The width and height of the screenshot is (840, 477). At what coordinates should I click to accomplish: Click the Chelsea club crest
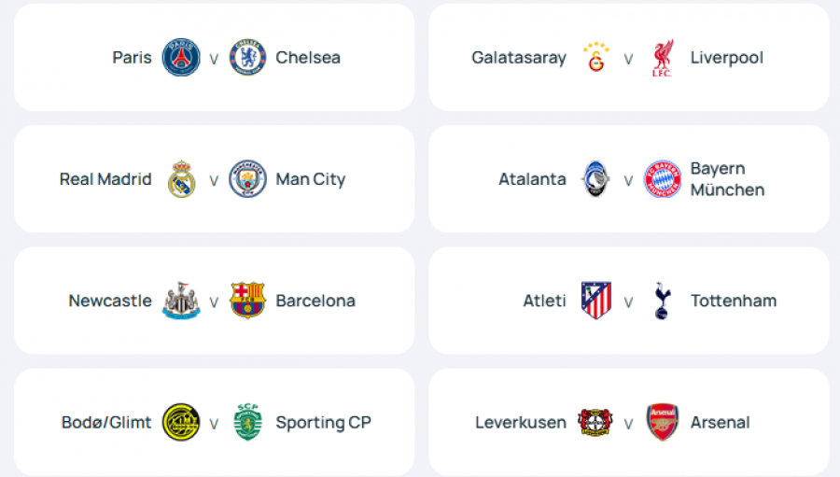(x=247, y=58)
